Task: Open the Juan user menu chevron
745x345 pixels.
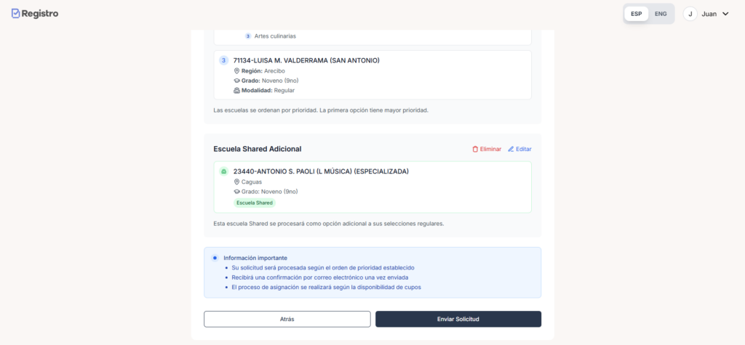Action: click(725, 14)
